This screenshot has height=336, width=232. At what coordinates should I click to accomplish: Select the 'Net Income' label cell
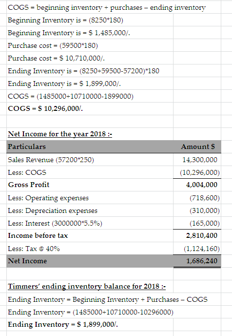90,261
